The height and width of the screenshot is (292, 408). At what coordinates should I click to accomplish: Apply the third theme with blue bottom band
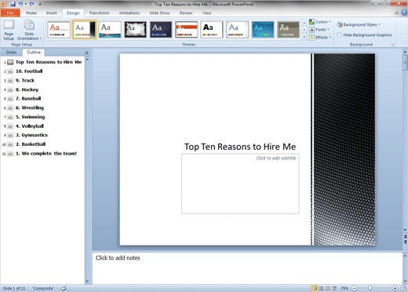110,30
